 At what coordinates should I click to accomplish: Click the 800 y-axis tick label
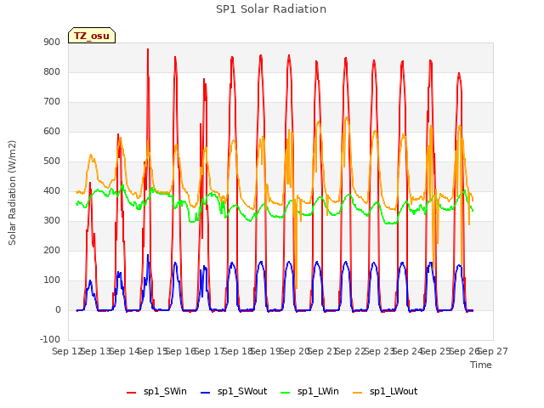coord(52,71)
